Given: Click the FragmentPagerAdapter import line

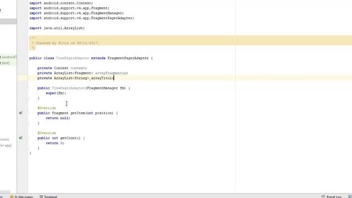Looking at the screenshot, I should (x=82, y=18).
